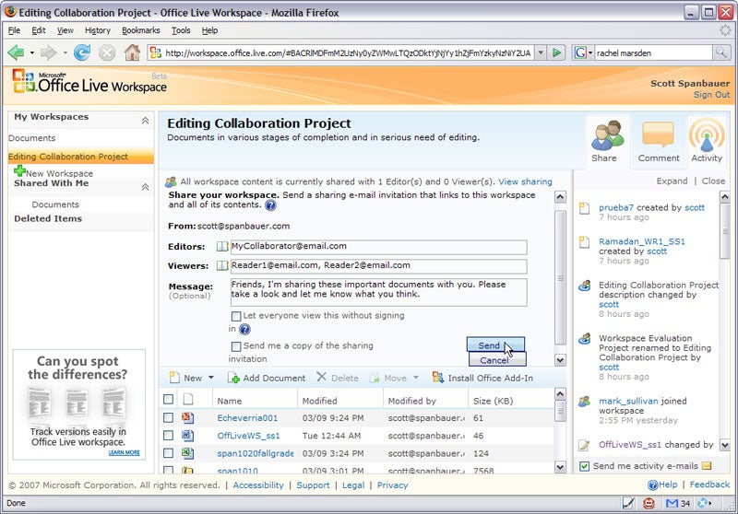
Task: Click the search magnifier icon
Action: point(720,53)
